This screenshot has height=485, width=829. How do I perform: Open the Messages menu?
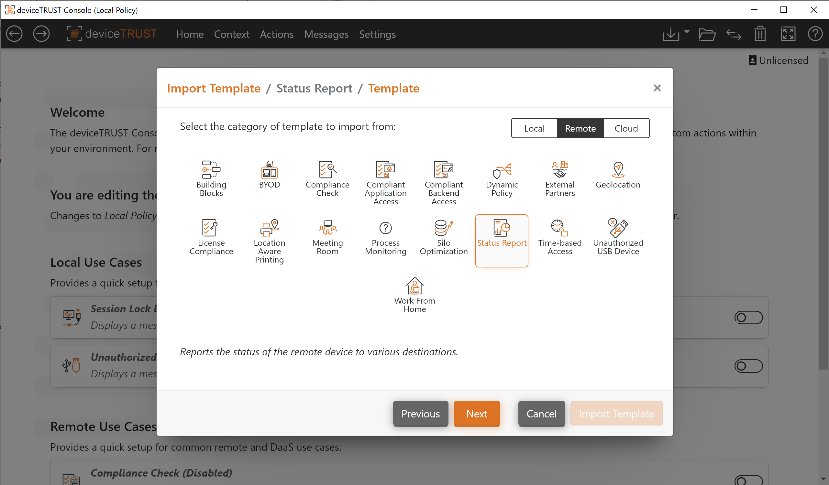point(326,34)
